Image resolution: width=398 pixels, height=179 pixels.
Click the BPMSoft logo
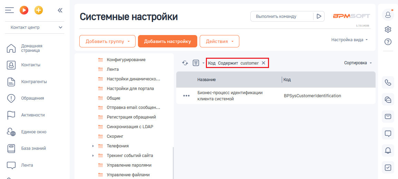(351, 16)
